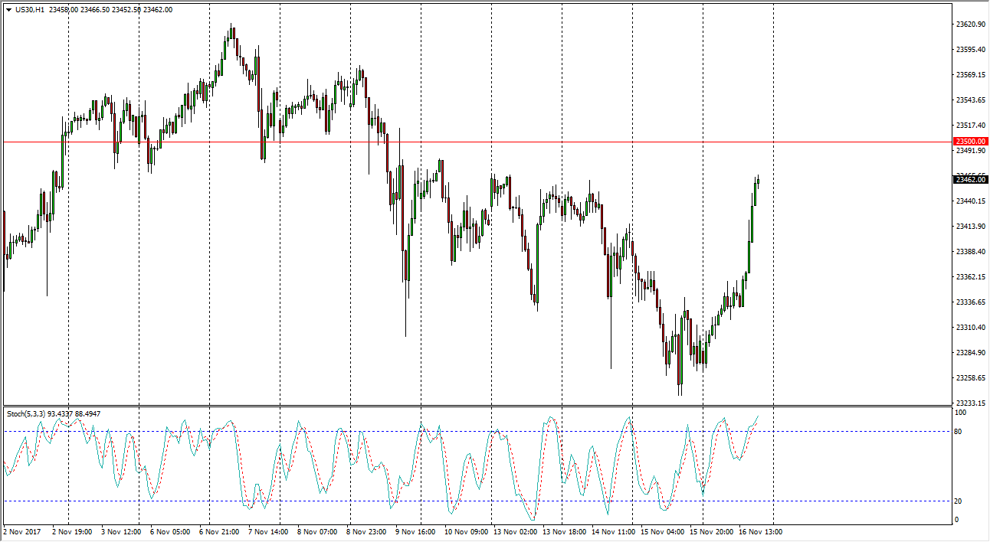The height and width of the screenshot is (542, 990).
Task: Select the stochastic 100 scale label
Action: (x=961, y=413)
